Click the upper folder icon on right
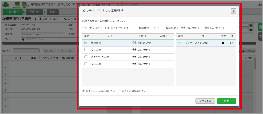Viewport: 263px width, 114px height. [x=251, y=25]
